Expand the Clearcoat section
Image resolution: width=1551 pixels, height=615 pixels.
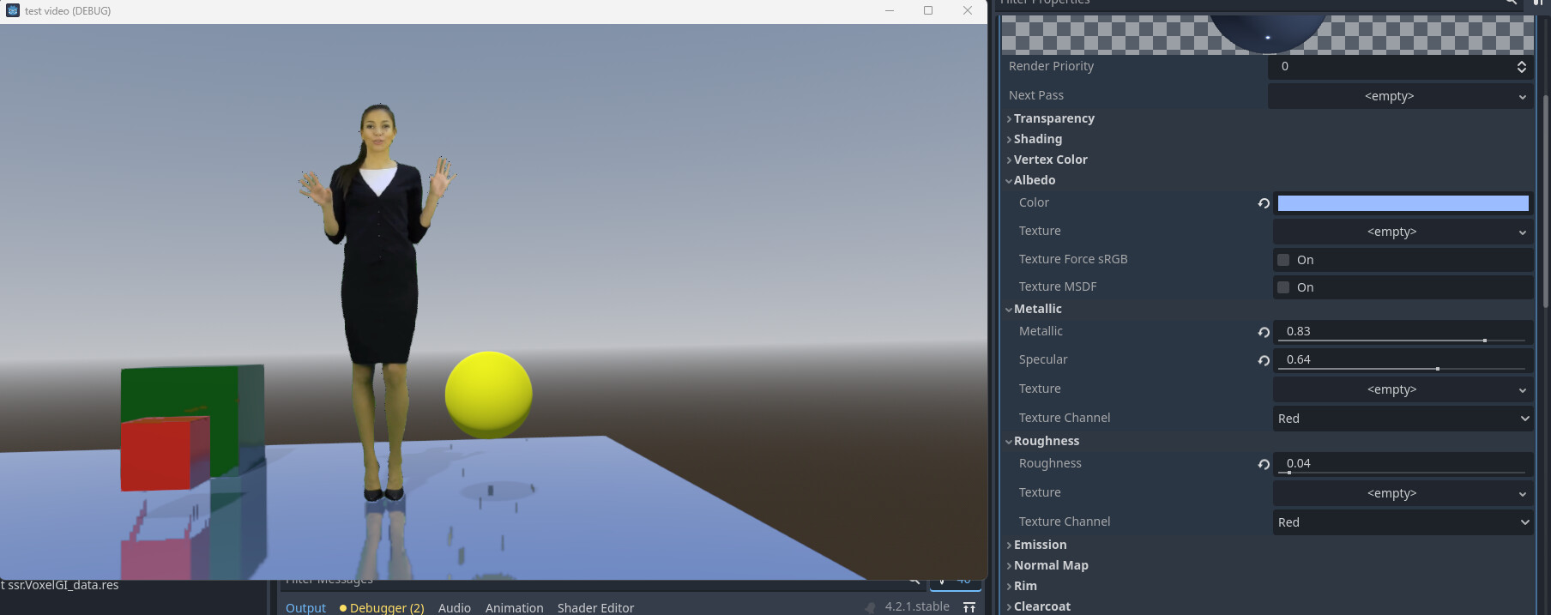[1041, 606]
